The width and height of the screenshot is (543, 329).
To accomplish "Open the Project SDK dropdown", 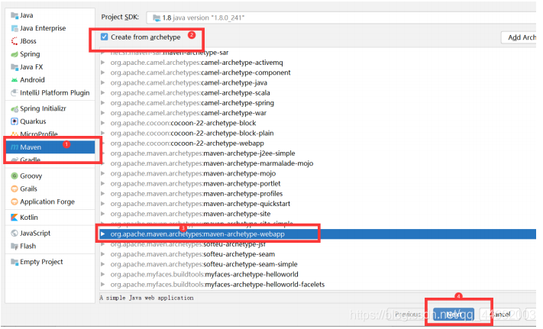I will [x=341, y=18].
